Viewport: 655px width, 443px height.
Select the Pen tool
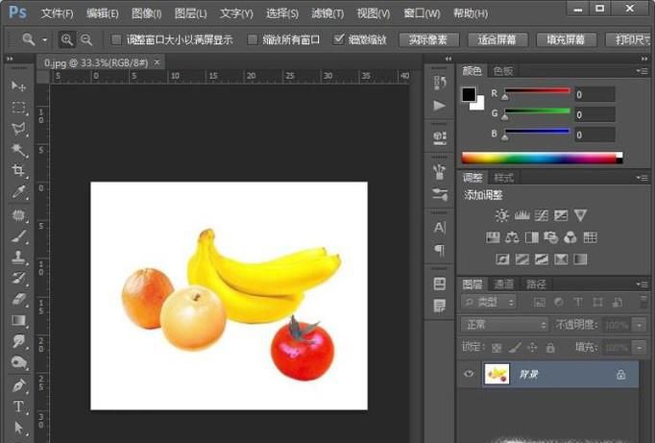(18, 385)
